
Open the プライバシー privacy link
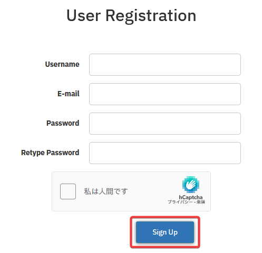point(180,202)
